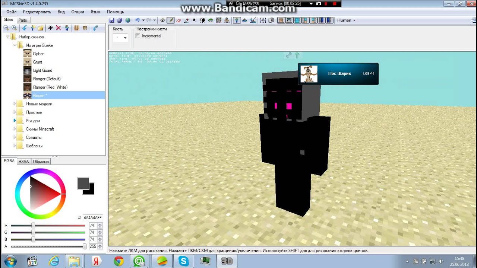Viewport: 477px width, 268px height.
Task: Click the red X delete icon
Action: [59, 28]
